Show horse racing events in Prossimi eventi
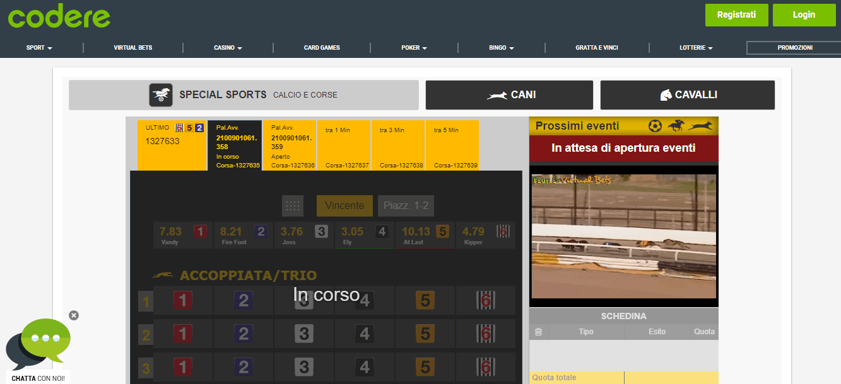The width and height of the screenshot is (841, 384). pos(676,126)
